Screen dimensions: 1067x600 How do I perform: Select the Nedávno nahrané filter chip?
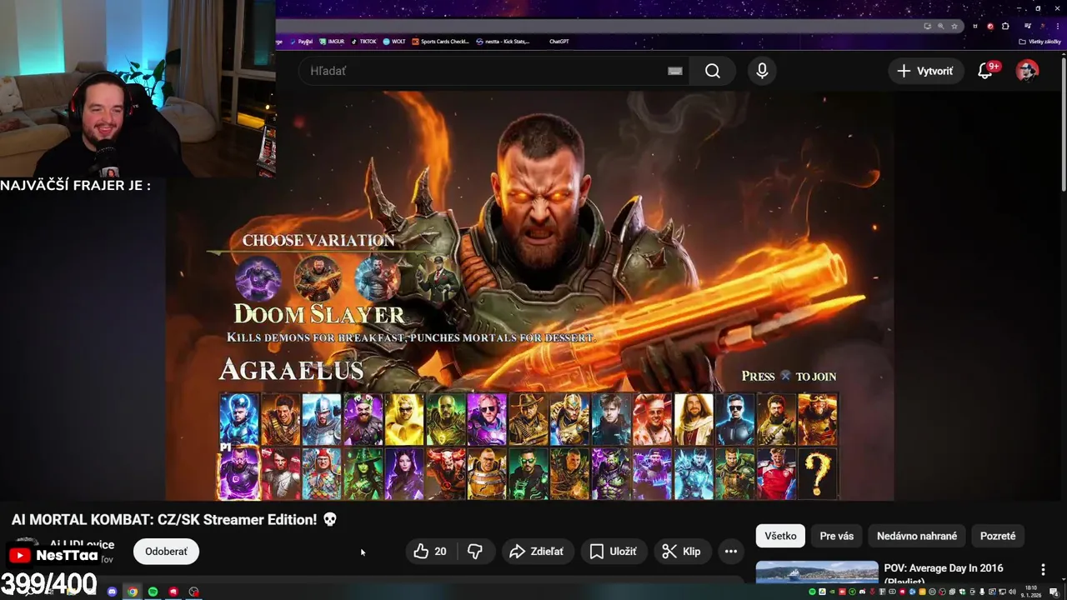click(x=916, y=536)
